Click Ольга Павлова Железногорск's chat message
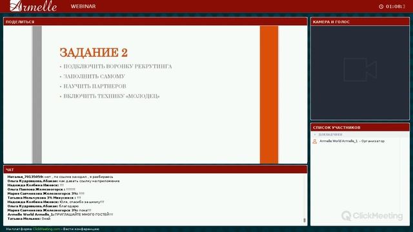This screenshot has height=232, width=413. point(41,189)
